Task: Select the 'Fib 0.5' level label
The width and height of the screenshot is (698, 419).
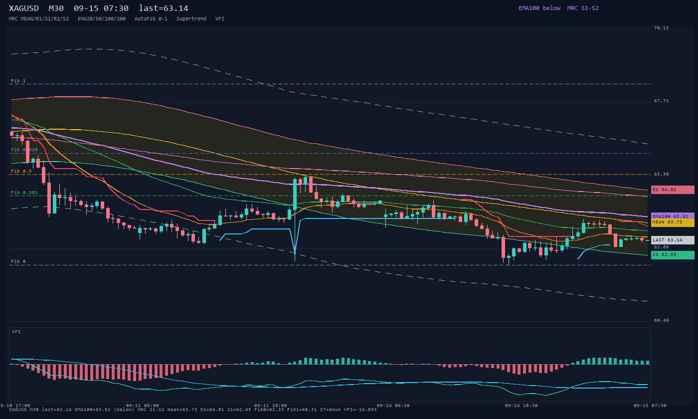Action: 21,171
